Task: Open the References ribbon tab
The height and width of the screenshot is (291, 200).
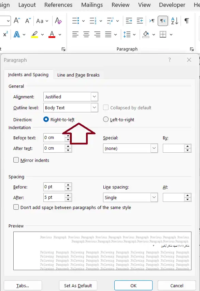Action: pos(58,5)
